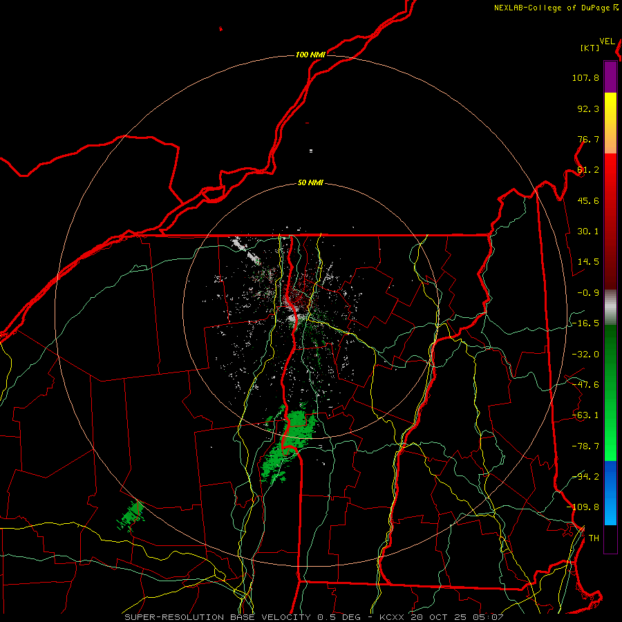The width and height of the screenshot is (622, 622).
Task: Click the gray near-zero segment of color bar
Action: point(610,307)
